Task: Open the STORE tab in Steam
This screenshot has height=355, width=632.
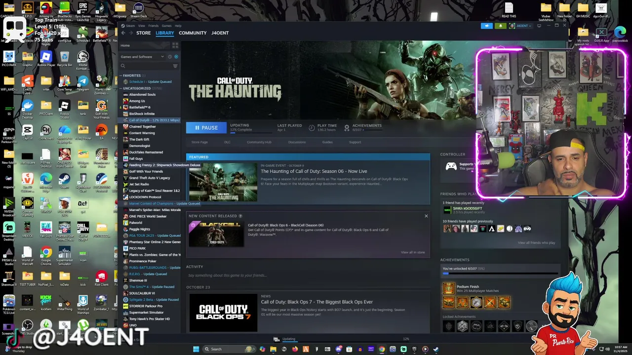Action: pos(144,33)
